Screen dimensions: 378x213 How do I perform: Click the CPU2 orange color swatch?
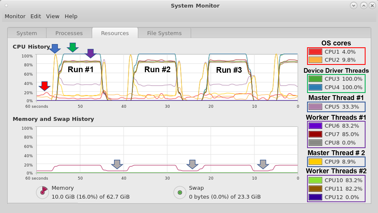315,60
